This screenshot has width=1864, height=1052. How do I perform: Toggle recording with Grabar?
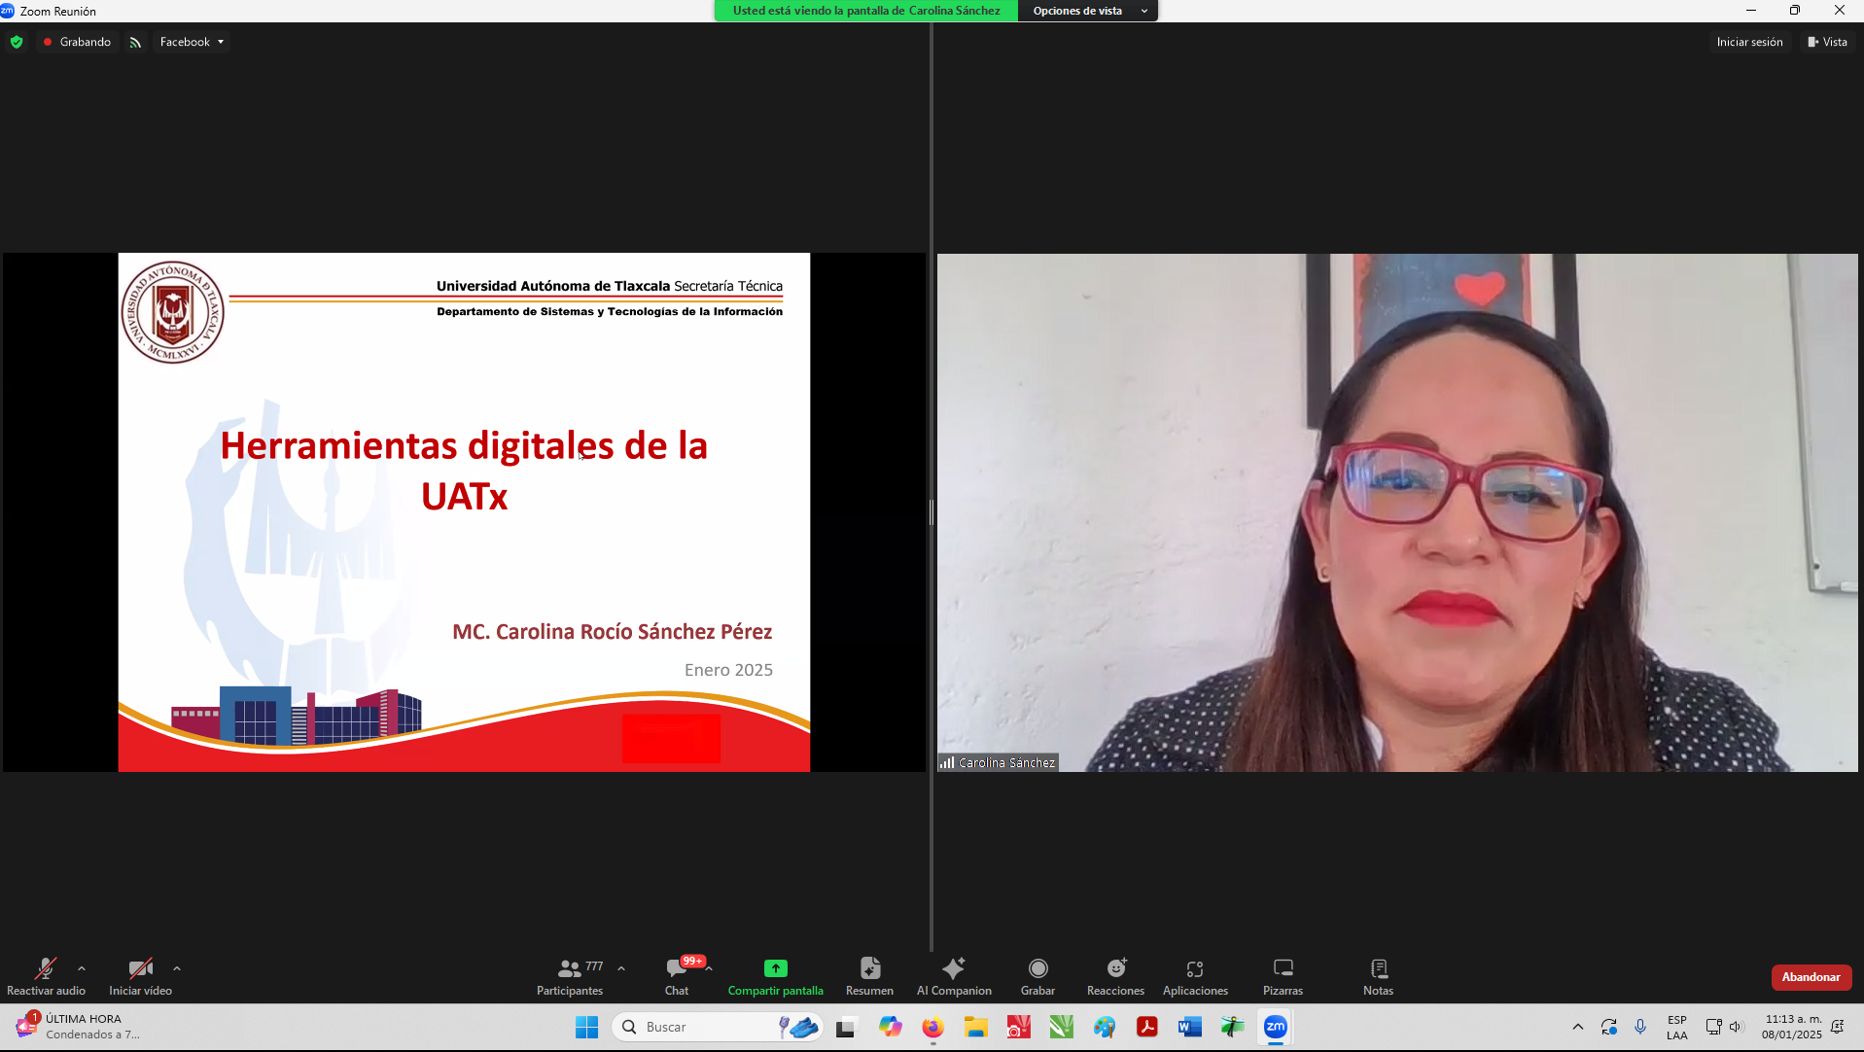click(1038, 976)
